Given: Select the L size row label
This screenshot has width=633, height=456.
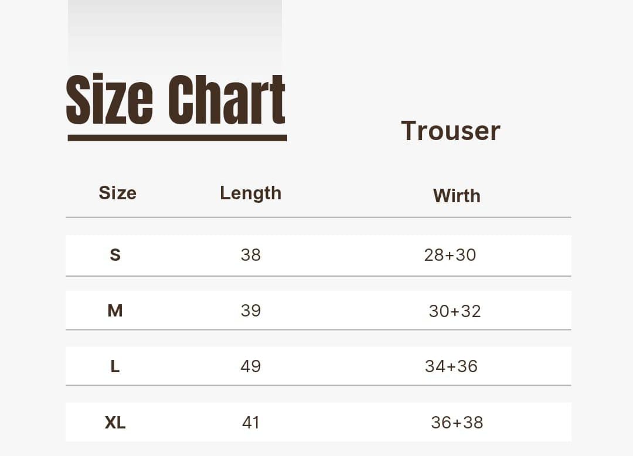Looking at the screenshot, I should pos(115,366).
